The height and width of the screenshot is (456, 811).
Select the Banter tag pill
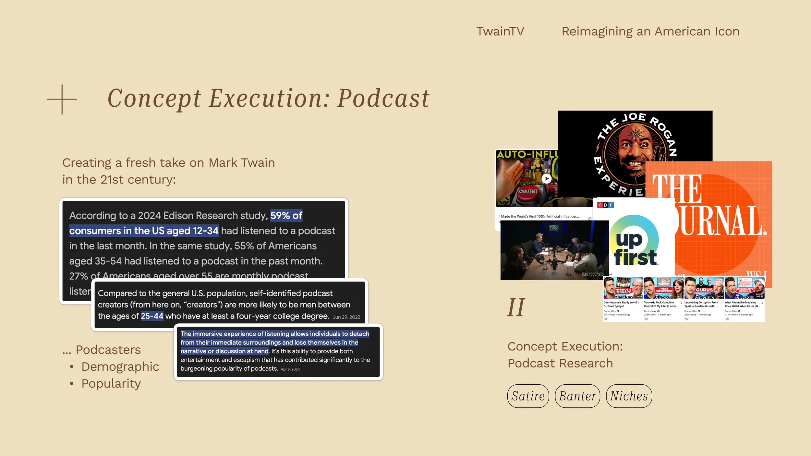click(577, 396)
